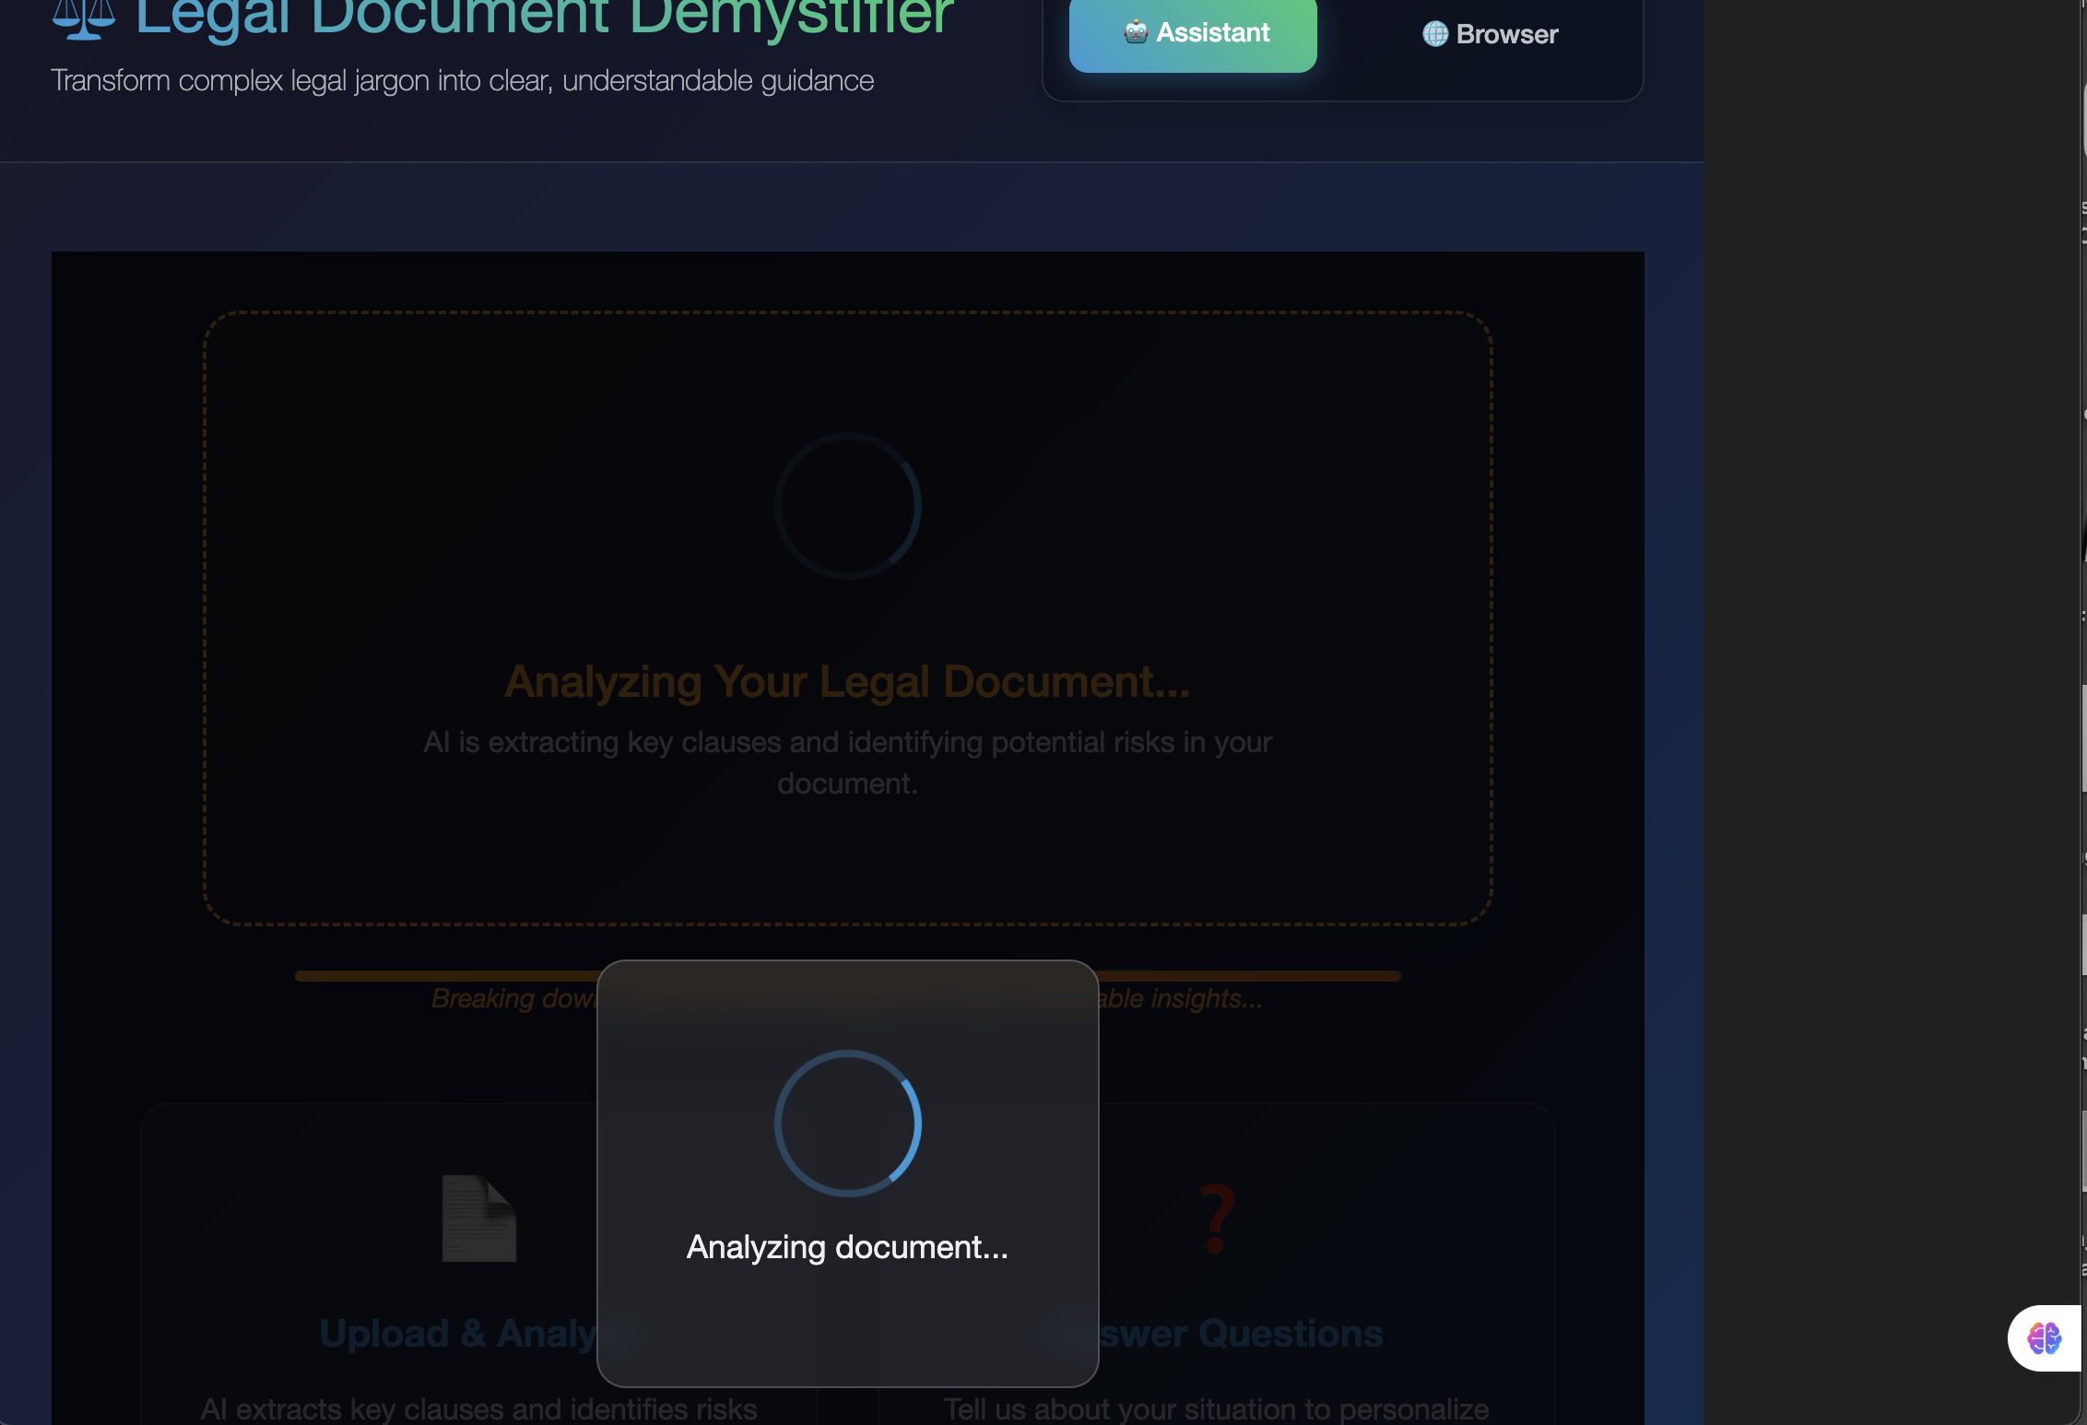Click the globe icon beside Browser

1434,34
